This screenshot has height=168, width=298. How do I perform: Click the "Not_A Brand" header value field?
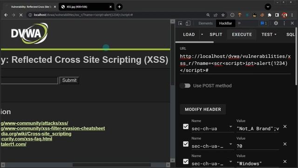pos(257,129)
